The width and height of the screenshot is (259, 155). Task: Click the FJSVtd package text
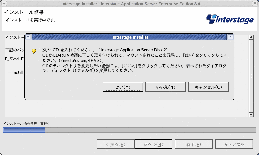pos(12,59)
